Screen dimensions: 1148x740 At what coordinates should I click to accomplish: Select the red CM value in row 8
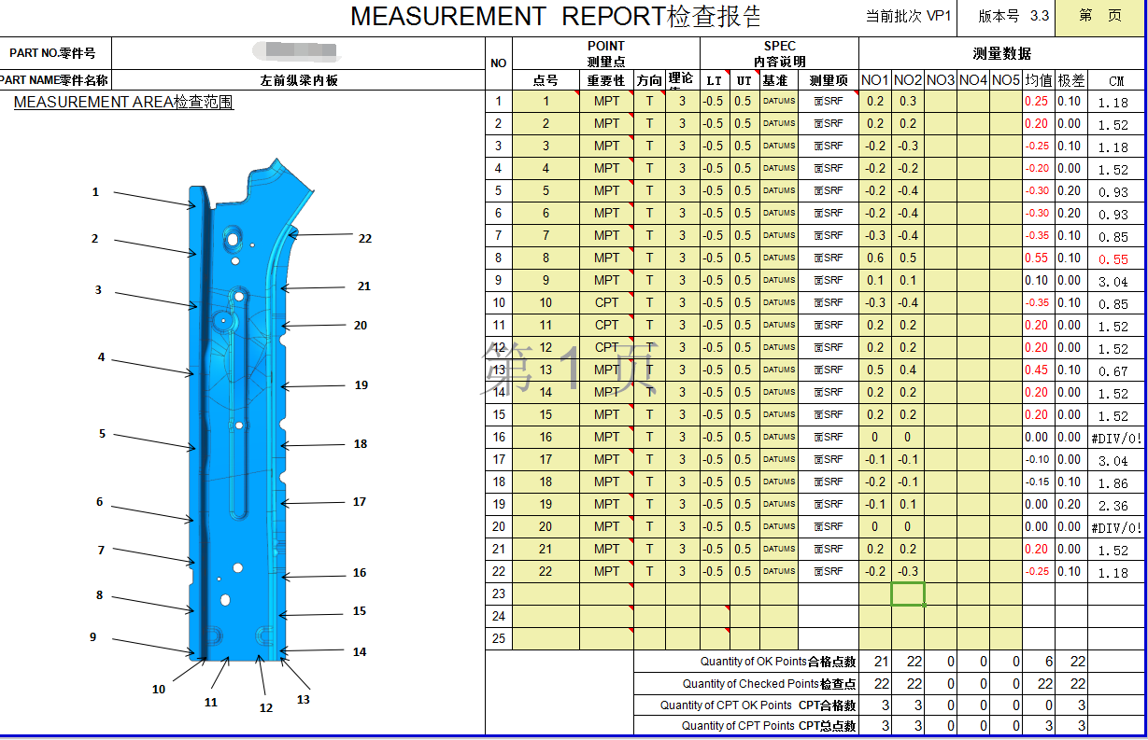click(1113, 260)
